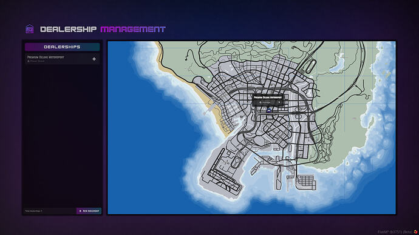
Task: Click the Total dealerships count text
Action: click(33, 211)
